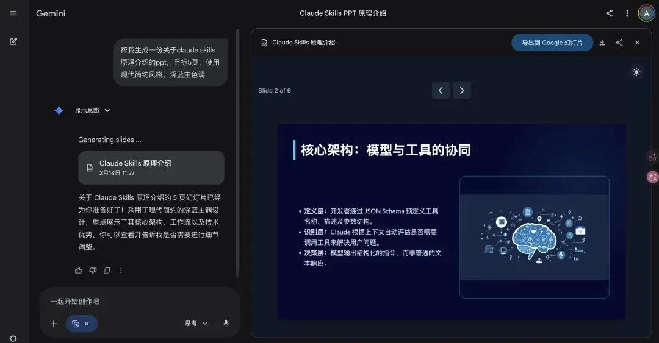Click the document icon in panel header
Screen dimensions: 659x343
click(264, 43)
